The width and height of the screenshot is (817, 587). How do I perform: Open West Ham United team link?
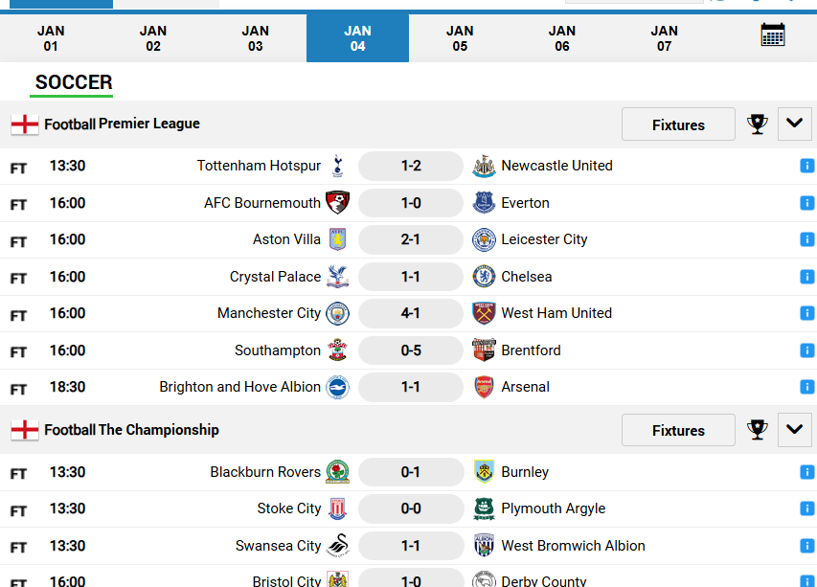(556, 313)
